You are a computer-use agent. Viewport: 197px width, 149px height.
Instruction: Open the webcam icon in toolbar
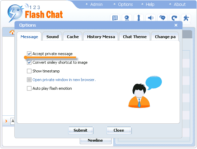click(x=127, y=18)
